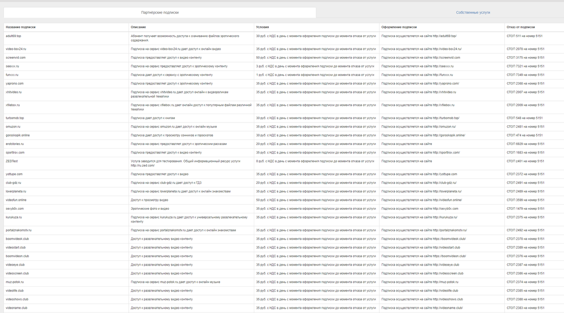Select seexxx.ru in the name column
Image resolution: width=564 pixels, height=313 pixels.
tap(12, 66)
